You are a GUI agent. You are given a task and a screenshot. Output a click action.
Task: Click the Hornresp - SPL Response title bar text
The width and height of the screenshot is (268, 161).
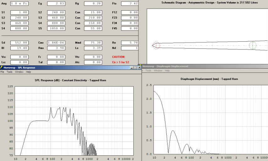coord(19,68)
